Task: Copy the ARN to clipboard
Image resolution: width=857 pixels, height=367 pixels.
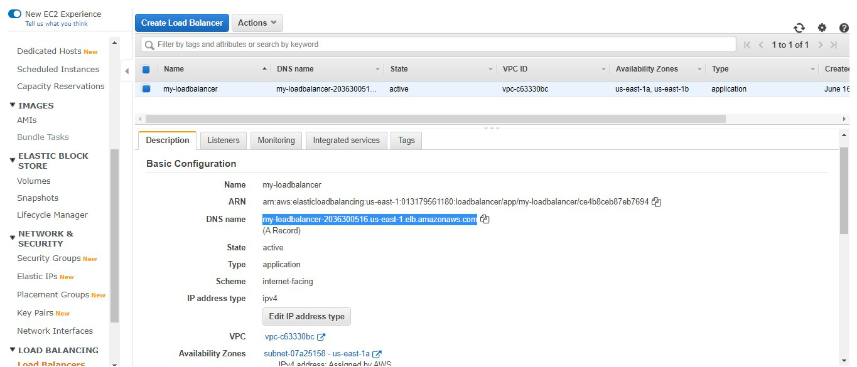Action: (x=657, y=202)
